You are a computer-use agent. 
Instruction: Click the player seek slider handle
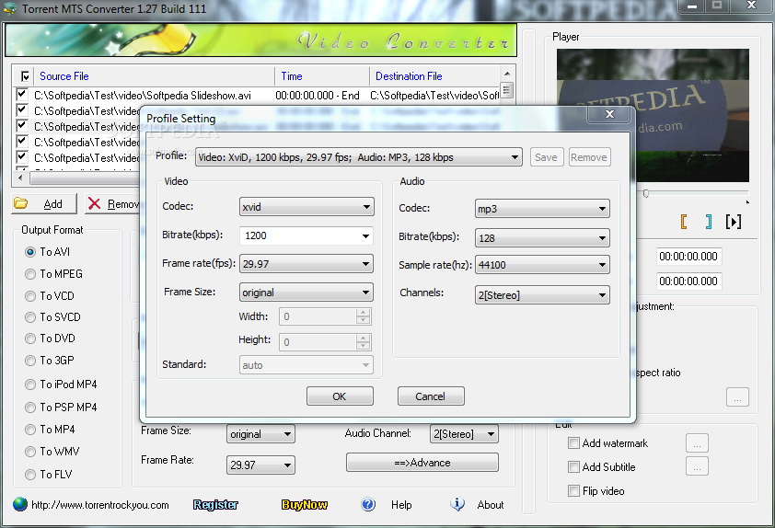click(x=645, y=193)
